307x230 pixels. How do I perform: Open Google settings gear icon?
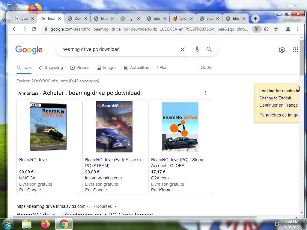(282, 50)
